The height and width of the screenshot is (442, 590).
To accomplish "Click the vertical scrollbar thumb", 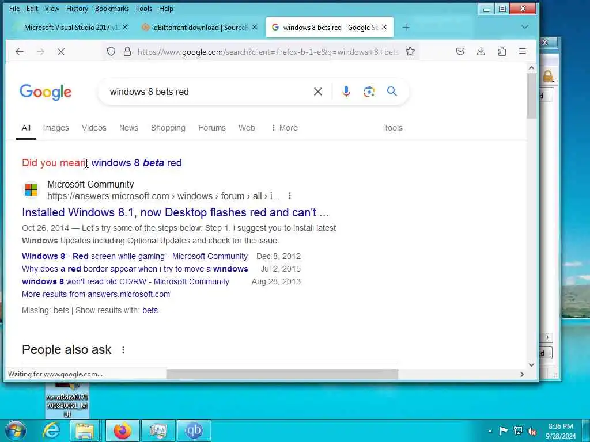I will pos(531,96).
